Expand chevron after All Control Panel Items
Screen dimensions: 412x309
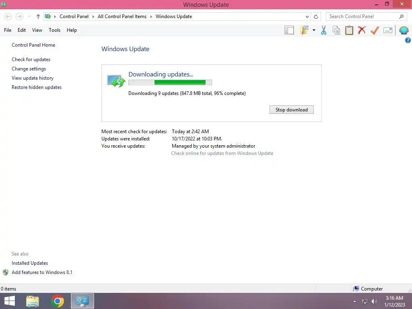tap(151, 16)
